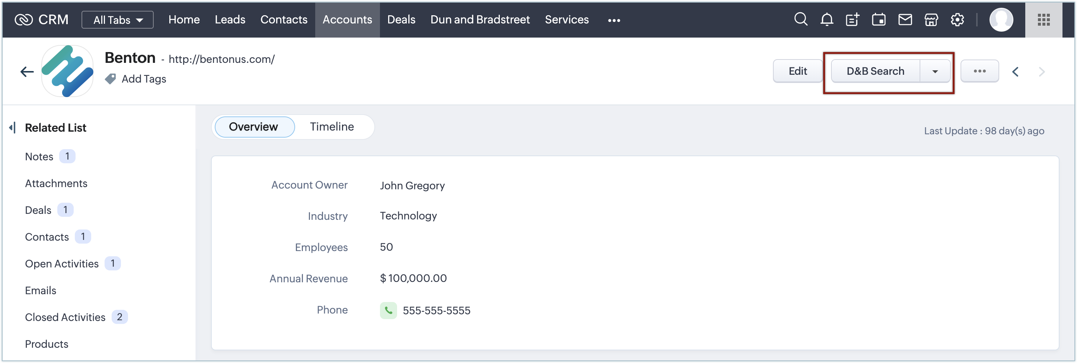This screenshot has width=1077, height=363.
Task: Switch to Overview view toggle
Action: [253, 127]
